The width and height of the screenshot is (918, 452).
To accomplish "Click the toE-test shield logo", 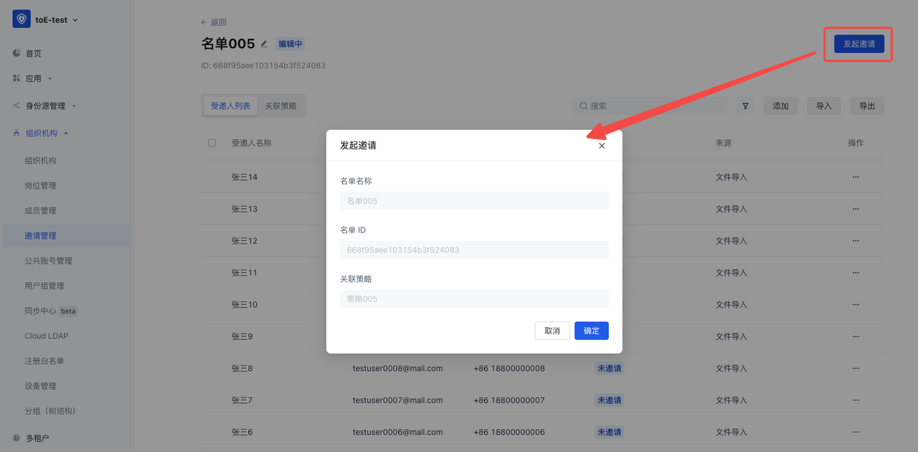I will point(22,19).
